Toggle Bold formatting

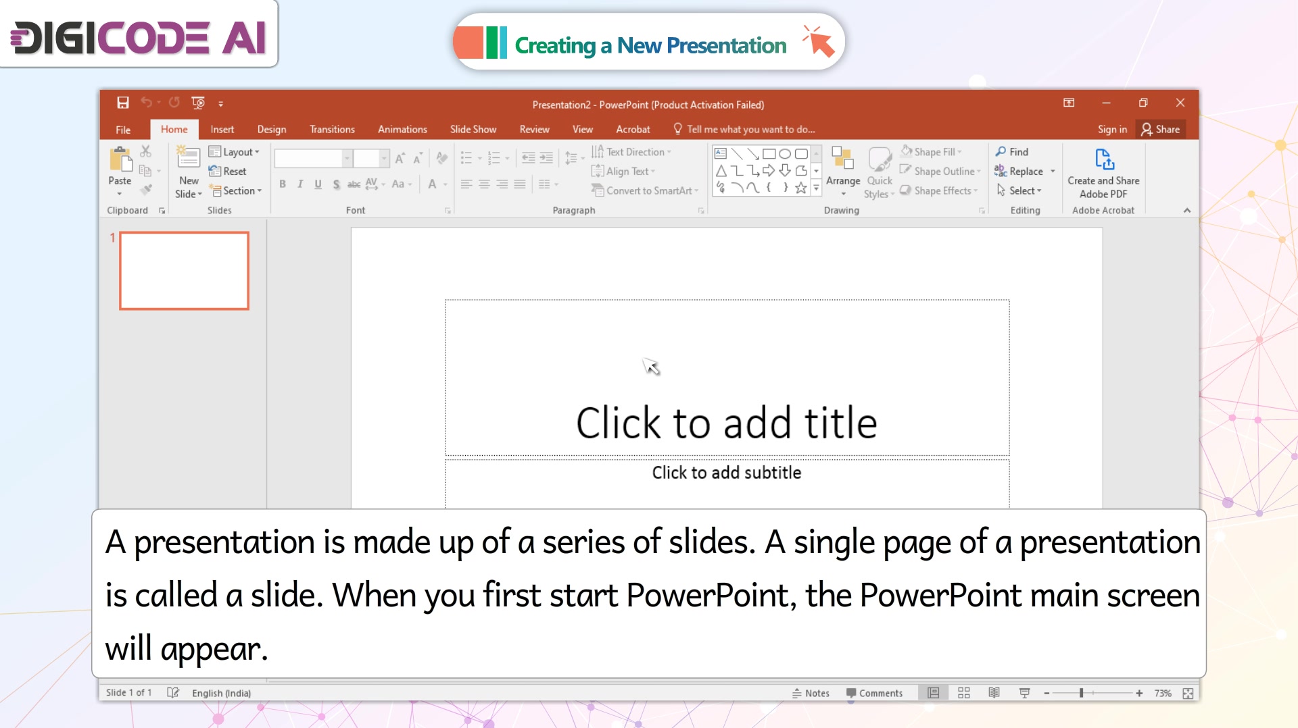click(283, 184)
